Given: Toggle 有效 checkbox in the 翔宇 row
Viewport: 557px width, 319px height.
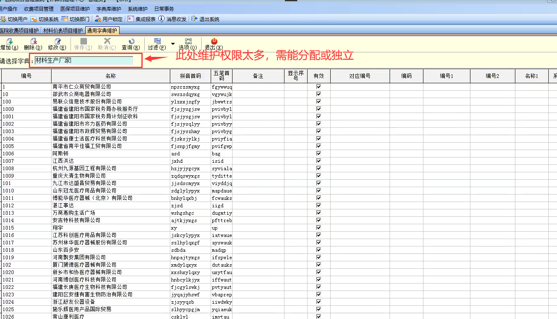Looking at the screenshot, I should click(318, 228).
